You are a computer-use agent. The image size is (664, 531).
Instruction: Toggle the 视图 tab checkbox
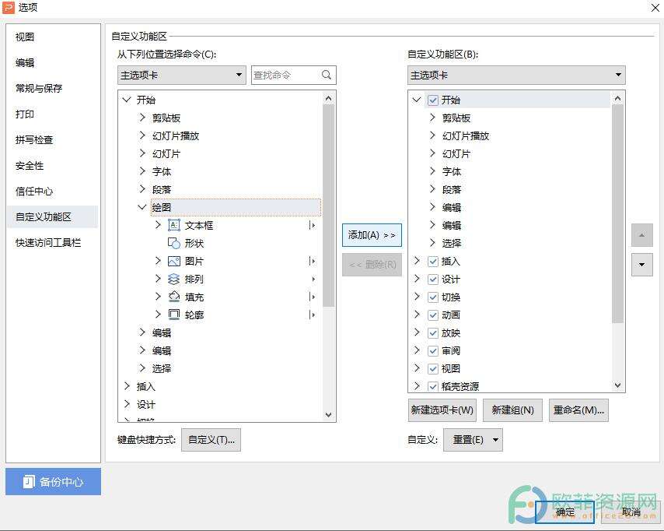(433, 368)
